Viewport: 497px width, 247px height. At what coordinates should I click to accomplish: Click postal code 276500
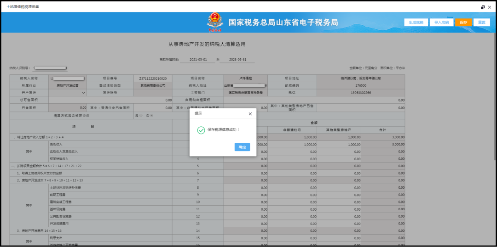361,85
